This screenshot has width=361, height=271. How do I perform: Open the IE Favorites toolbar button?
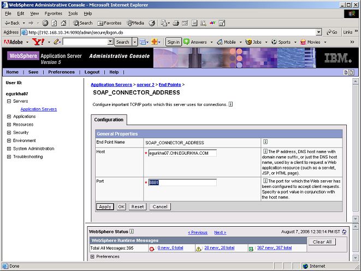click(x=109, y=23)
